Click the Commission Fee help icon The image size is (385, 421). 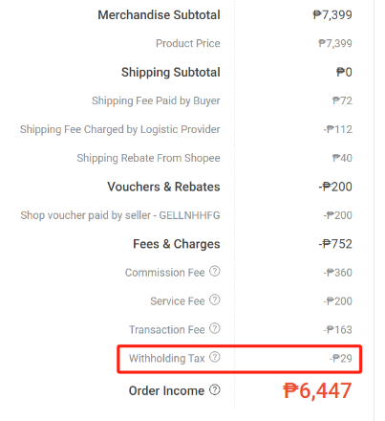pyautogui.click(x=215, y=272)
